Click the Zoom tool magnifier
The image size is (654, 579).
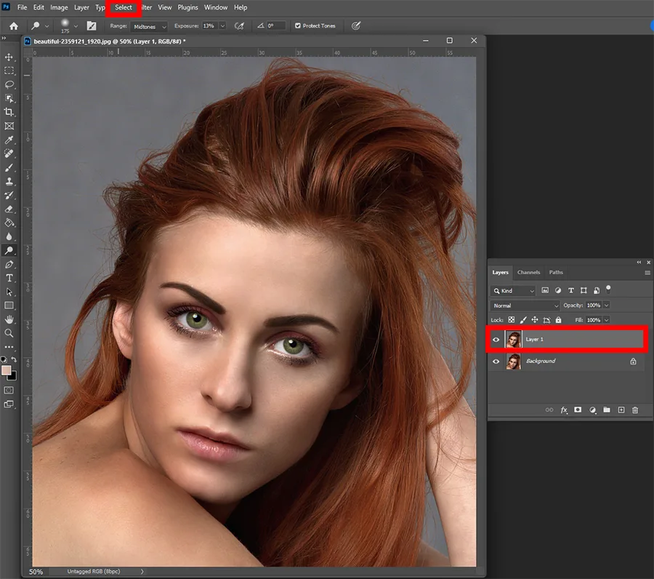[9, 333]
